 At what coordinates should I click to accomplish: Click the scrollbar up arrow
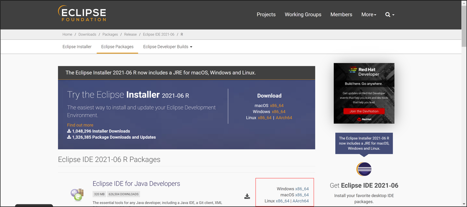(x=464, y=2)
